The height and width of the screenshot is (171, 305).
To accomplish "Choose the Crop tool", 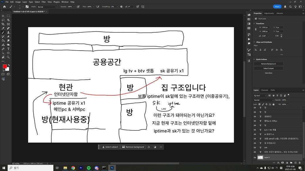I will click(3, 24).
